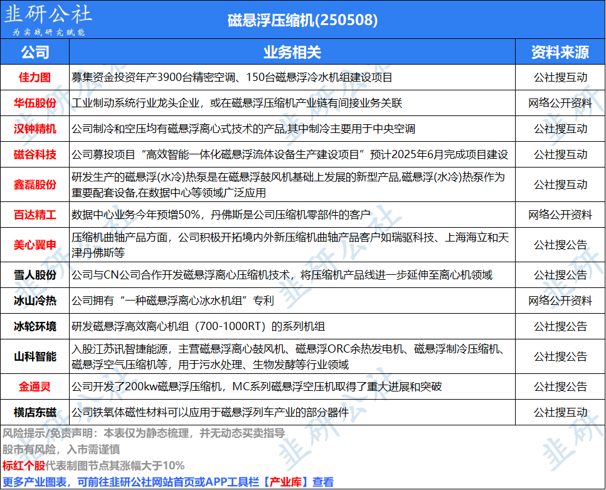This screenshot has width=606, height=490.
Task: Select the 公司 column header
Action: click(35, 51)
